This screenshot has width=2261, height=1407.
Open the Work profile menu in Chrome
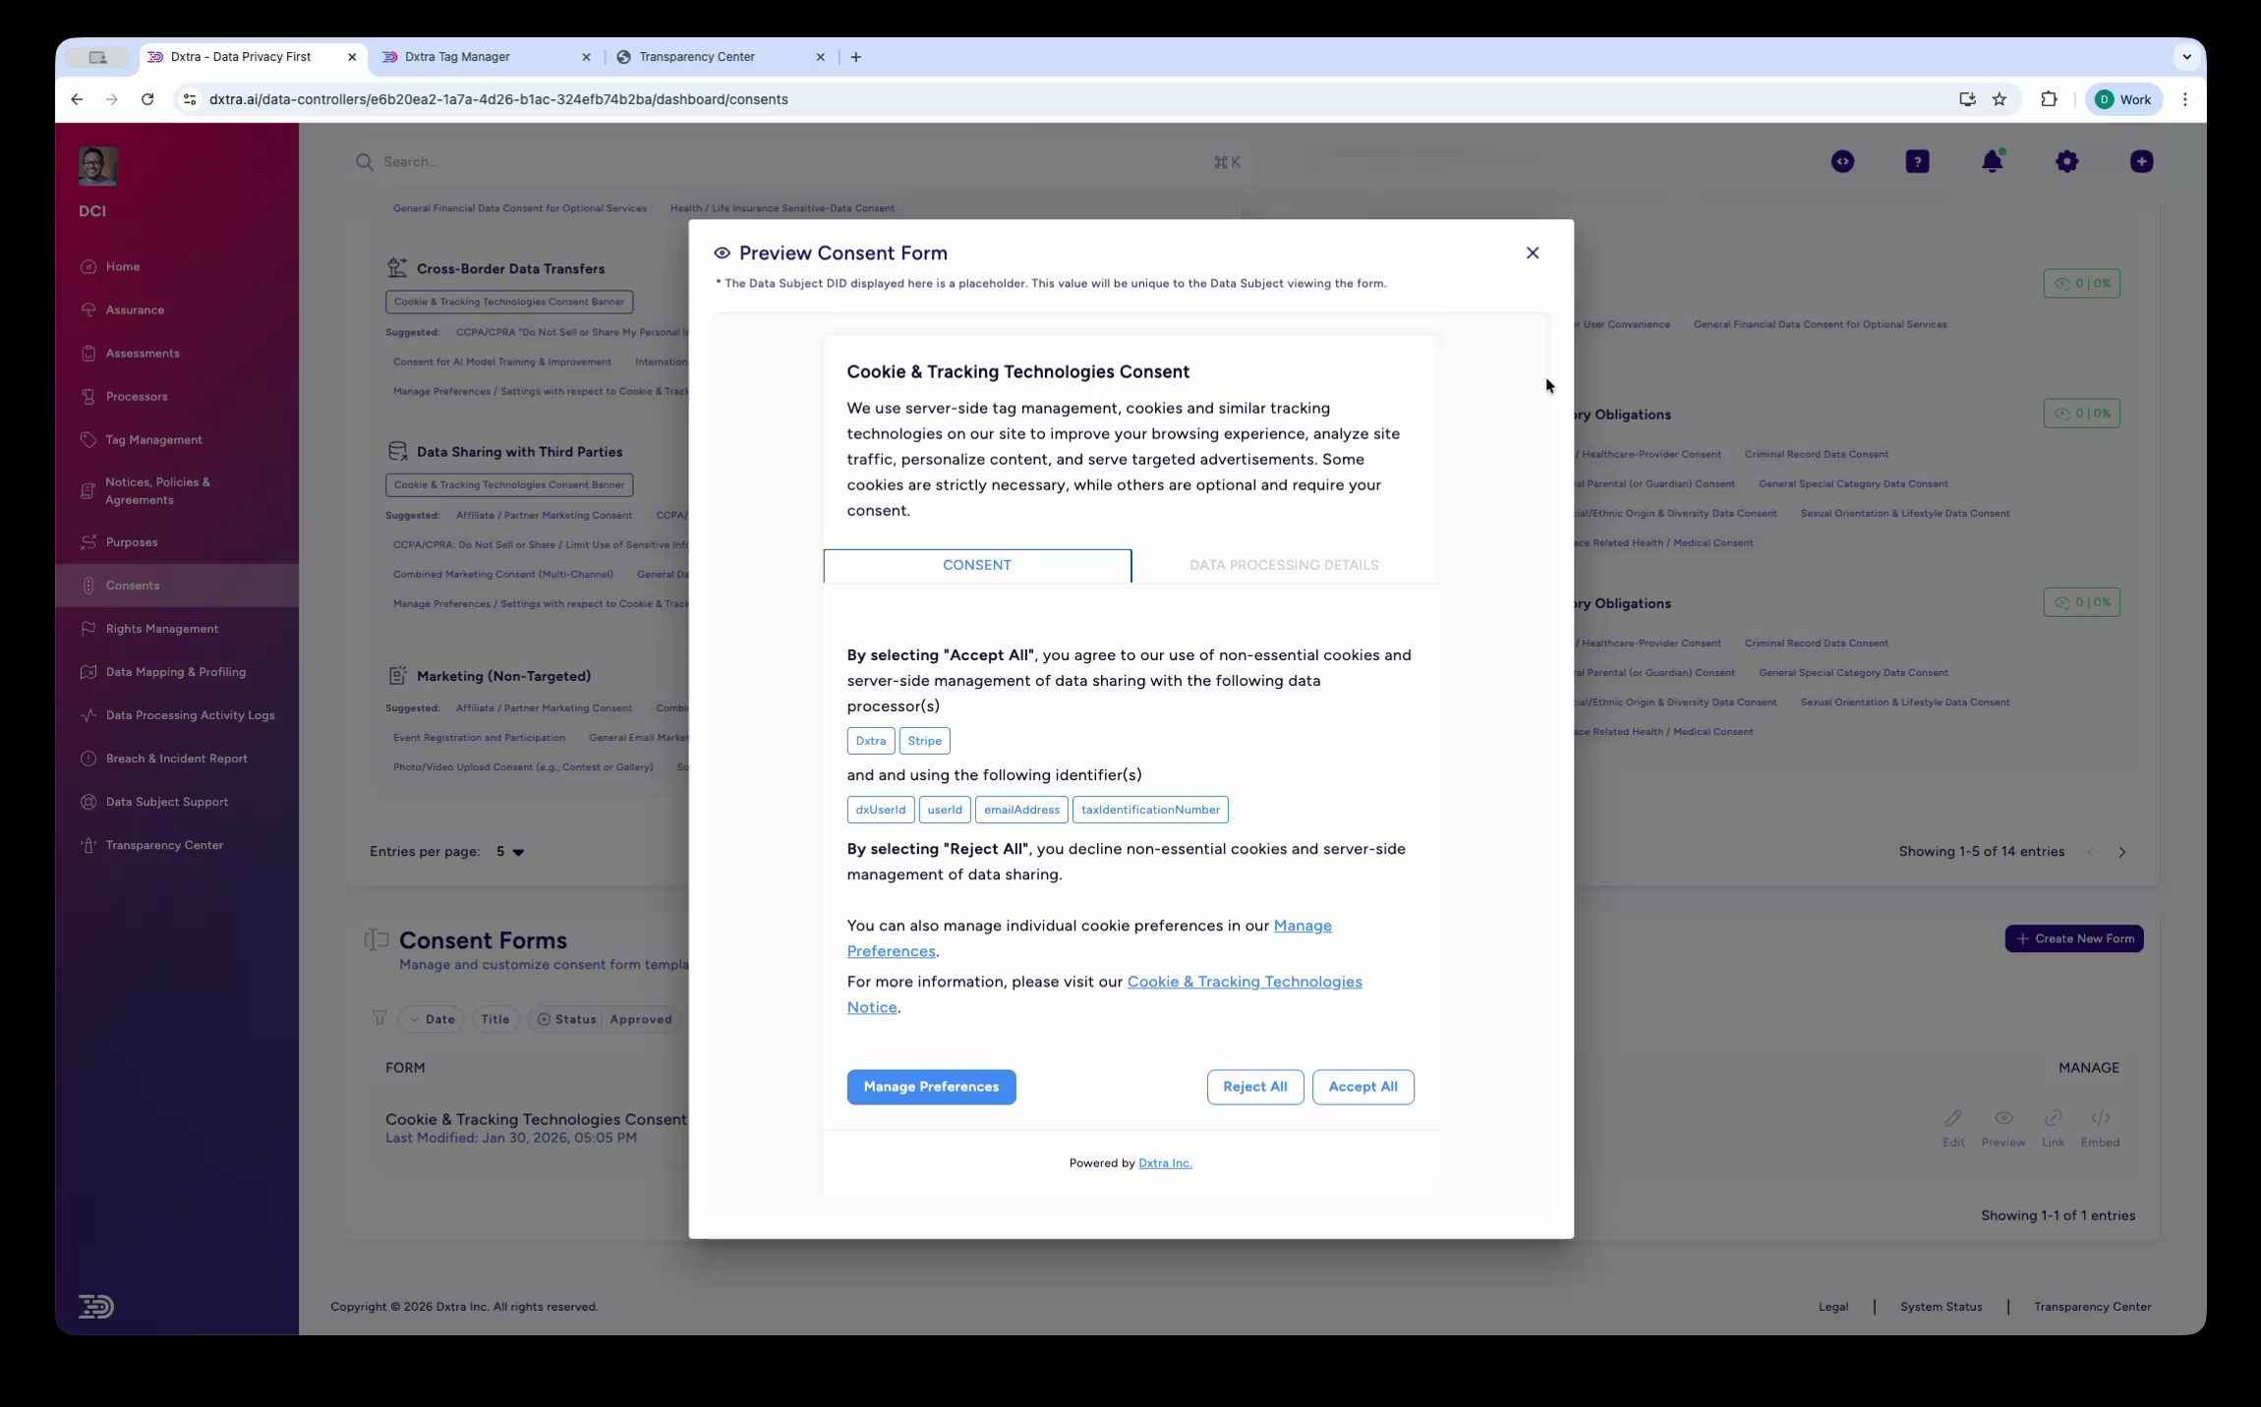tap(2123, 99)
